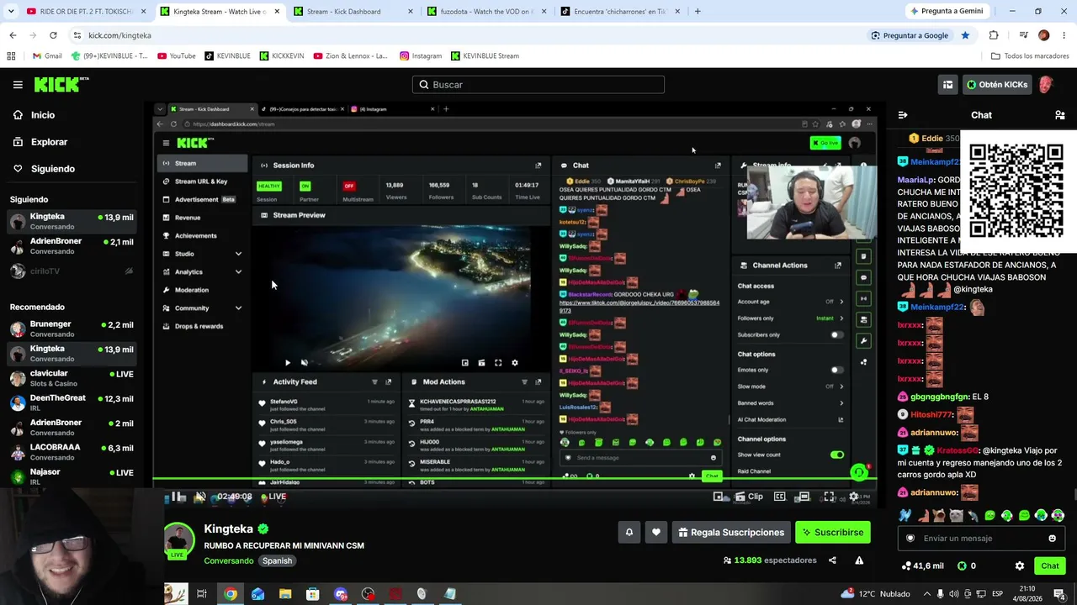Image resolution: width=1077 pixels, height=605 pixels.
Task: Turn on notifications with the bell button
Action: point(629,532)
